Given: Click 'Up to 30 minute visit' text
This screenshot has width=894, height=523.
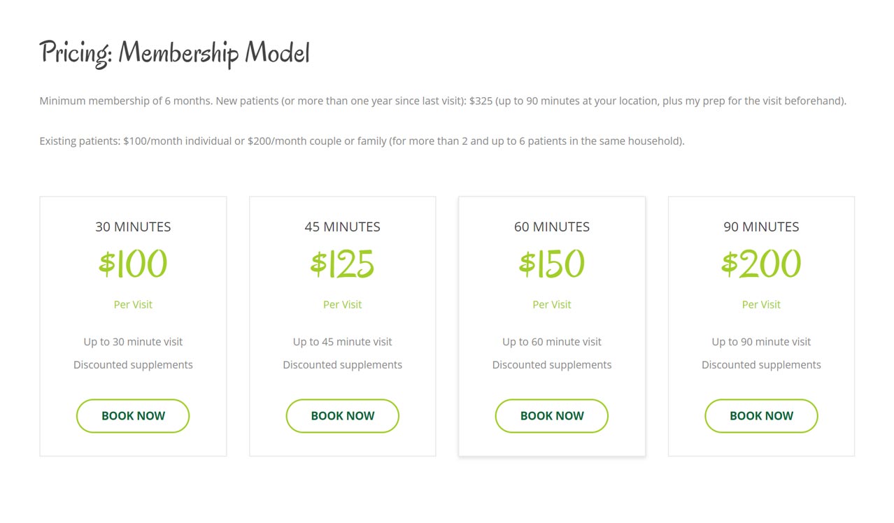Looking at the screenshot, I should (x=133, y=342).
